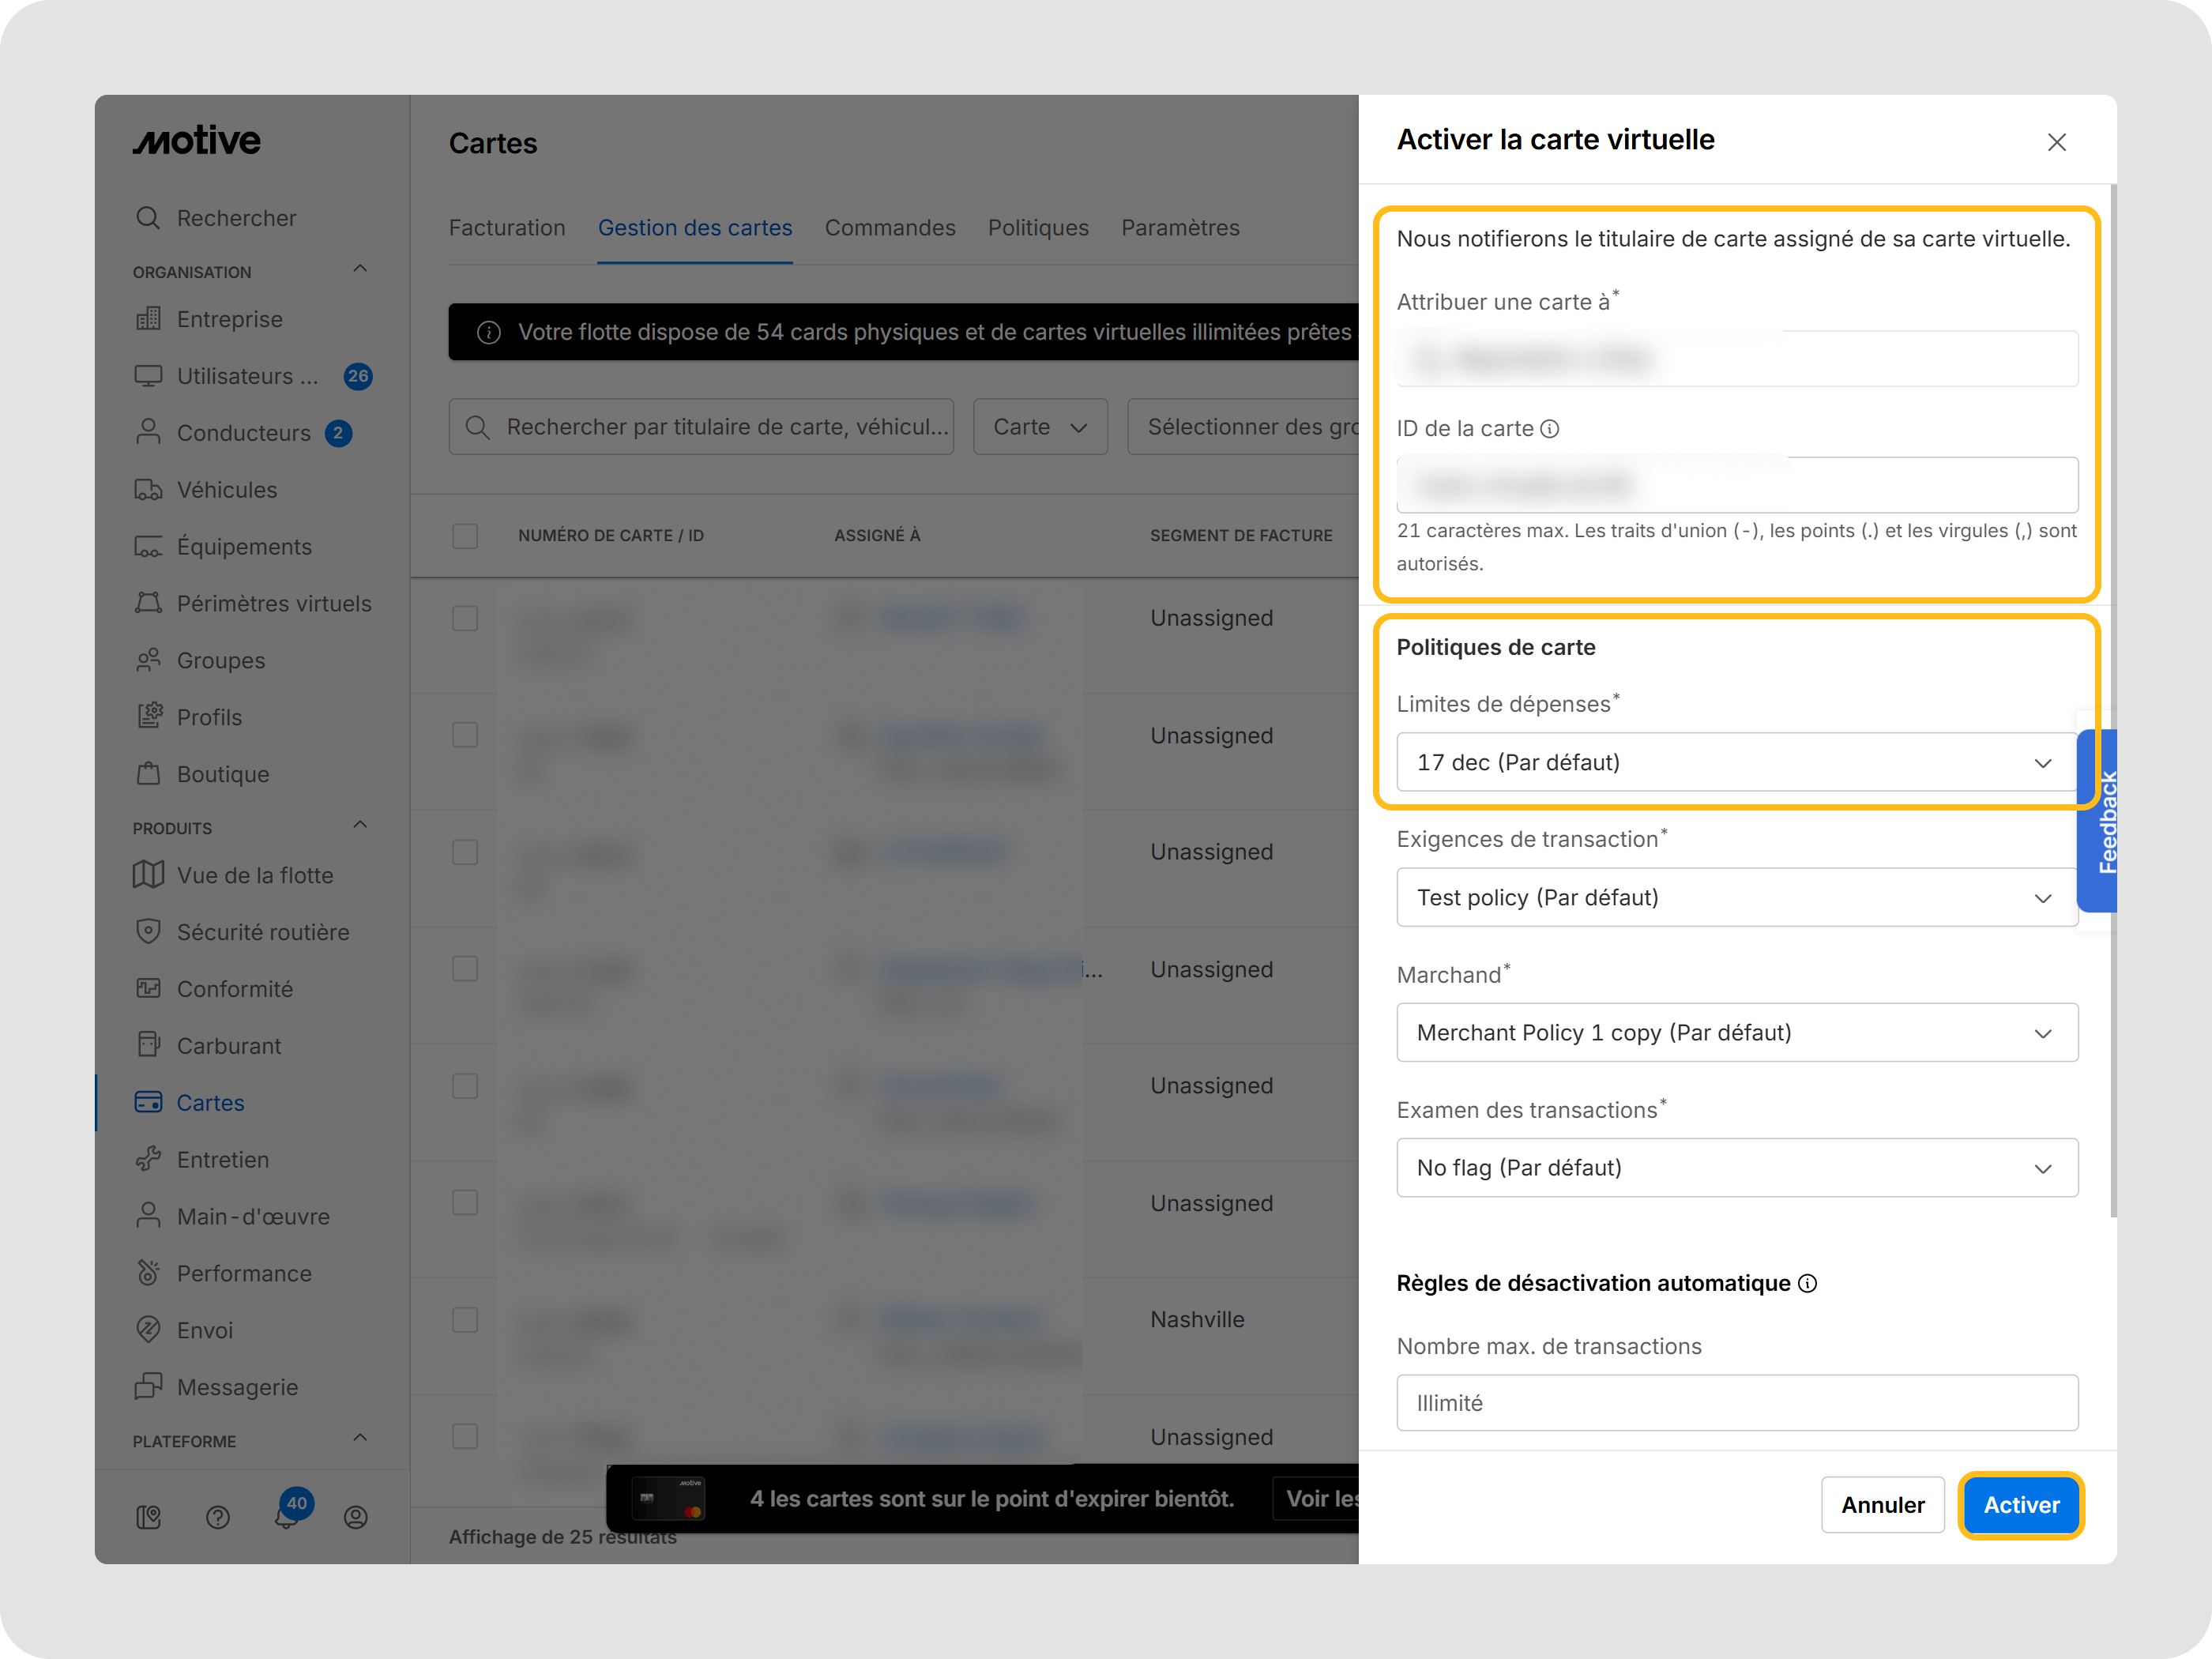
Task: Collapse the PRODUITS sidebar section
Action: coord(360,825)
